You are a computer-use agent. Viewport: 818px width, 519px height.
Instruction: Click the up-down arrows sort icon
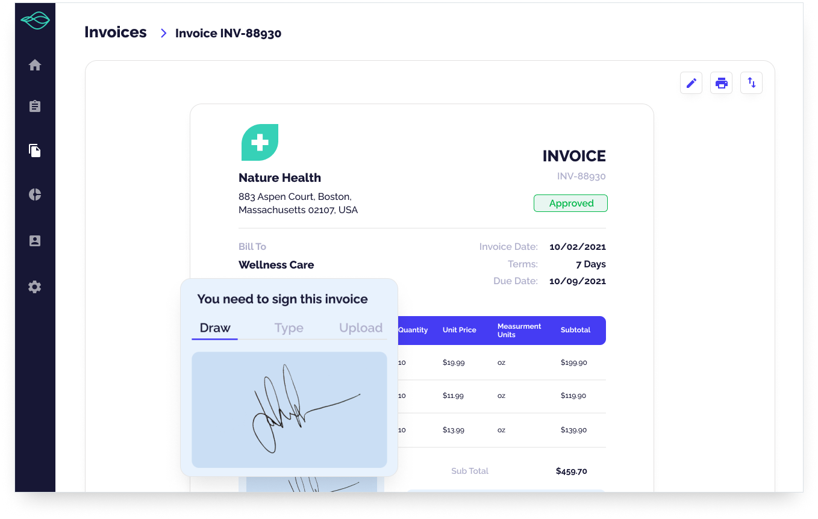751,83
